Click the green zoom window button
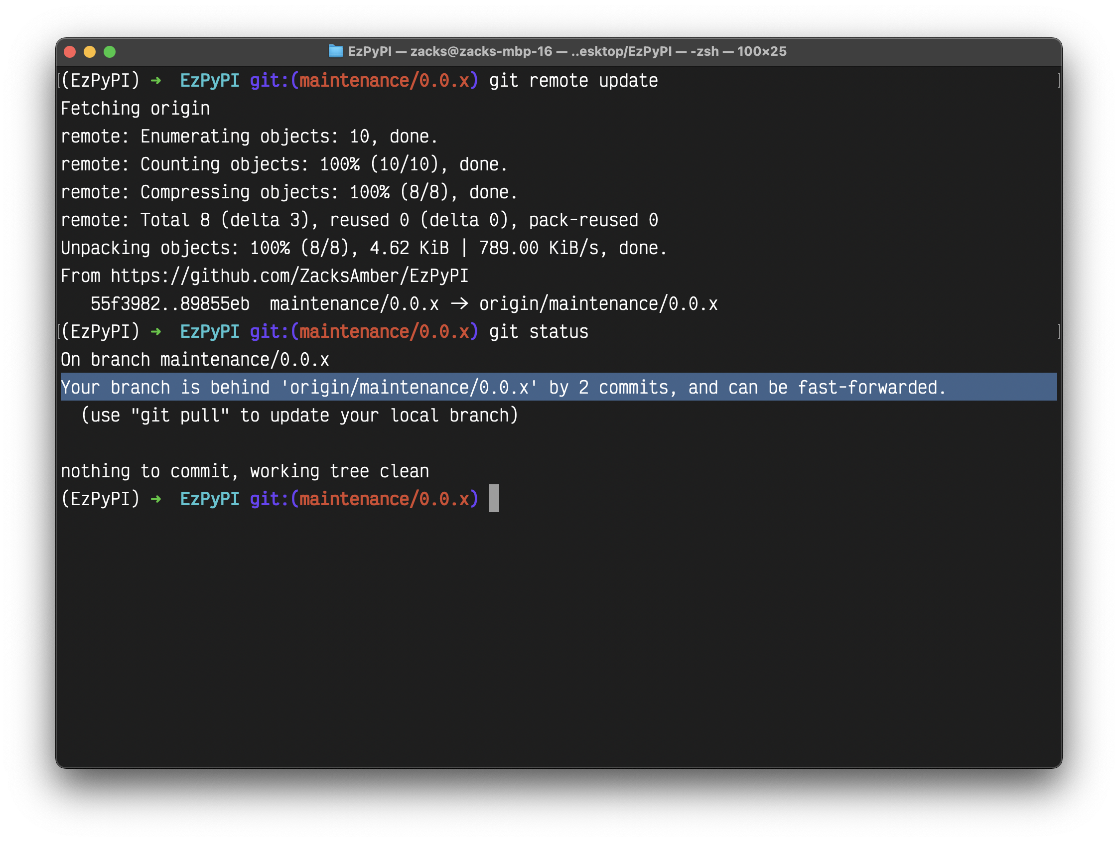 pyautogui.click(x=110, y=51)
